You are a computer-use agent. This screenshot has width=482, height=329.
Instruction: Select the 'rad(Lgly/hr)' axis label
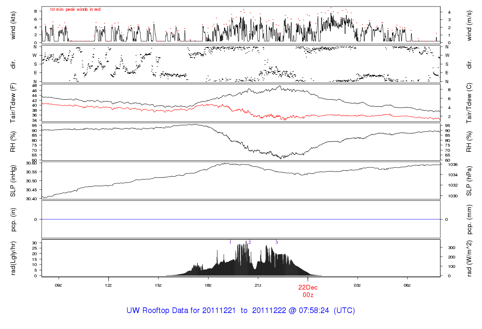(x=13, y=258)
